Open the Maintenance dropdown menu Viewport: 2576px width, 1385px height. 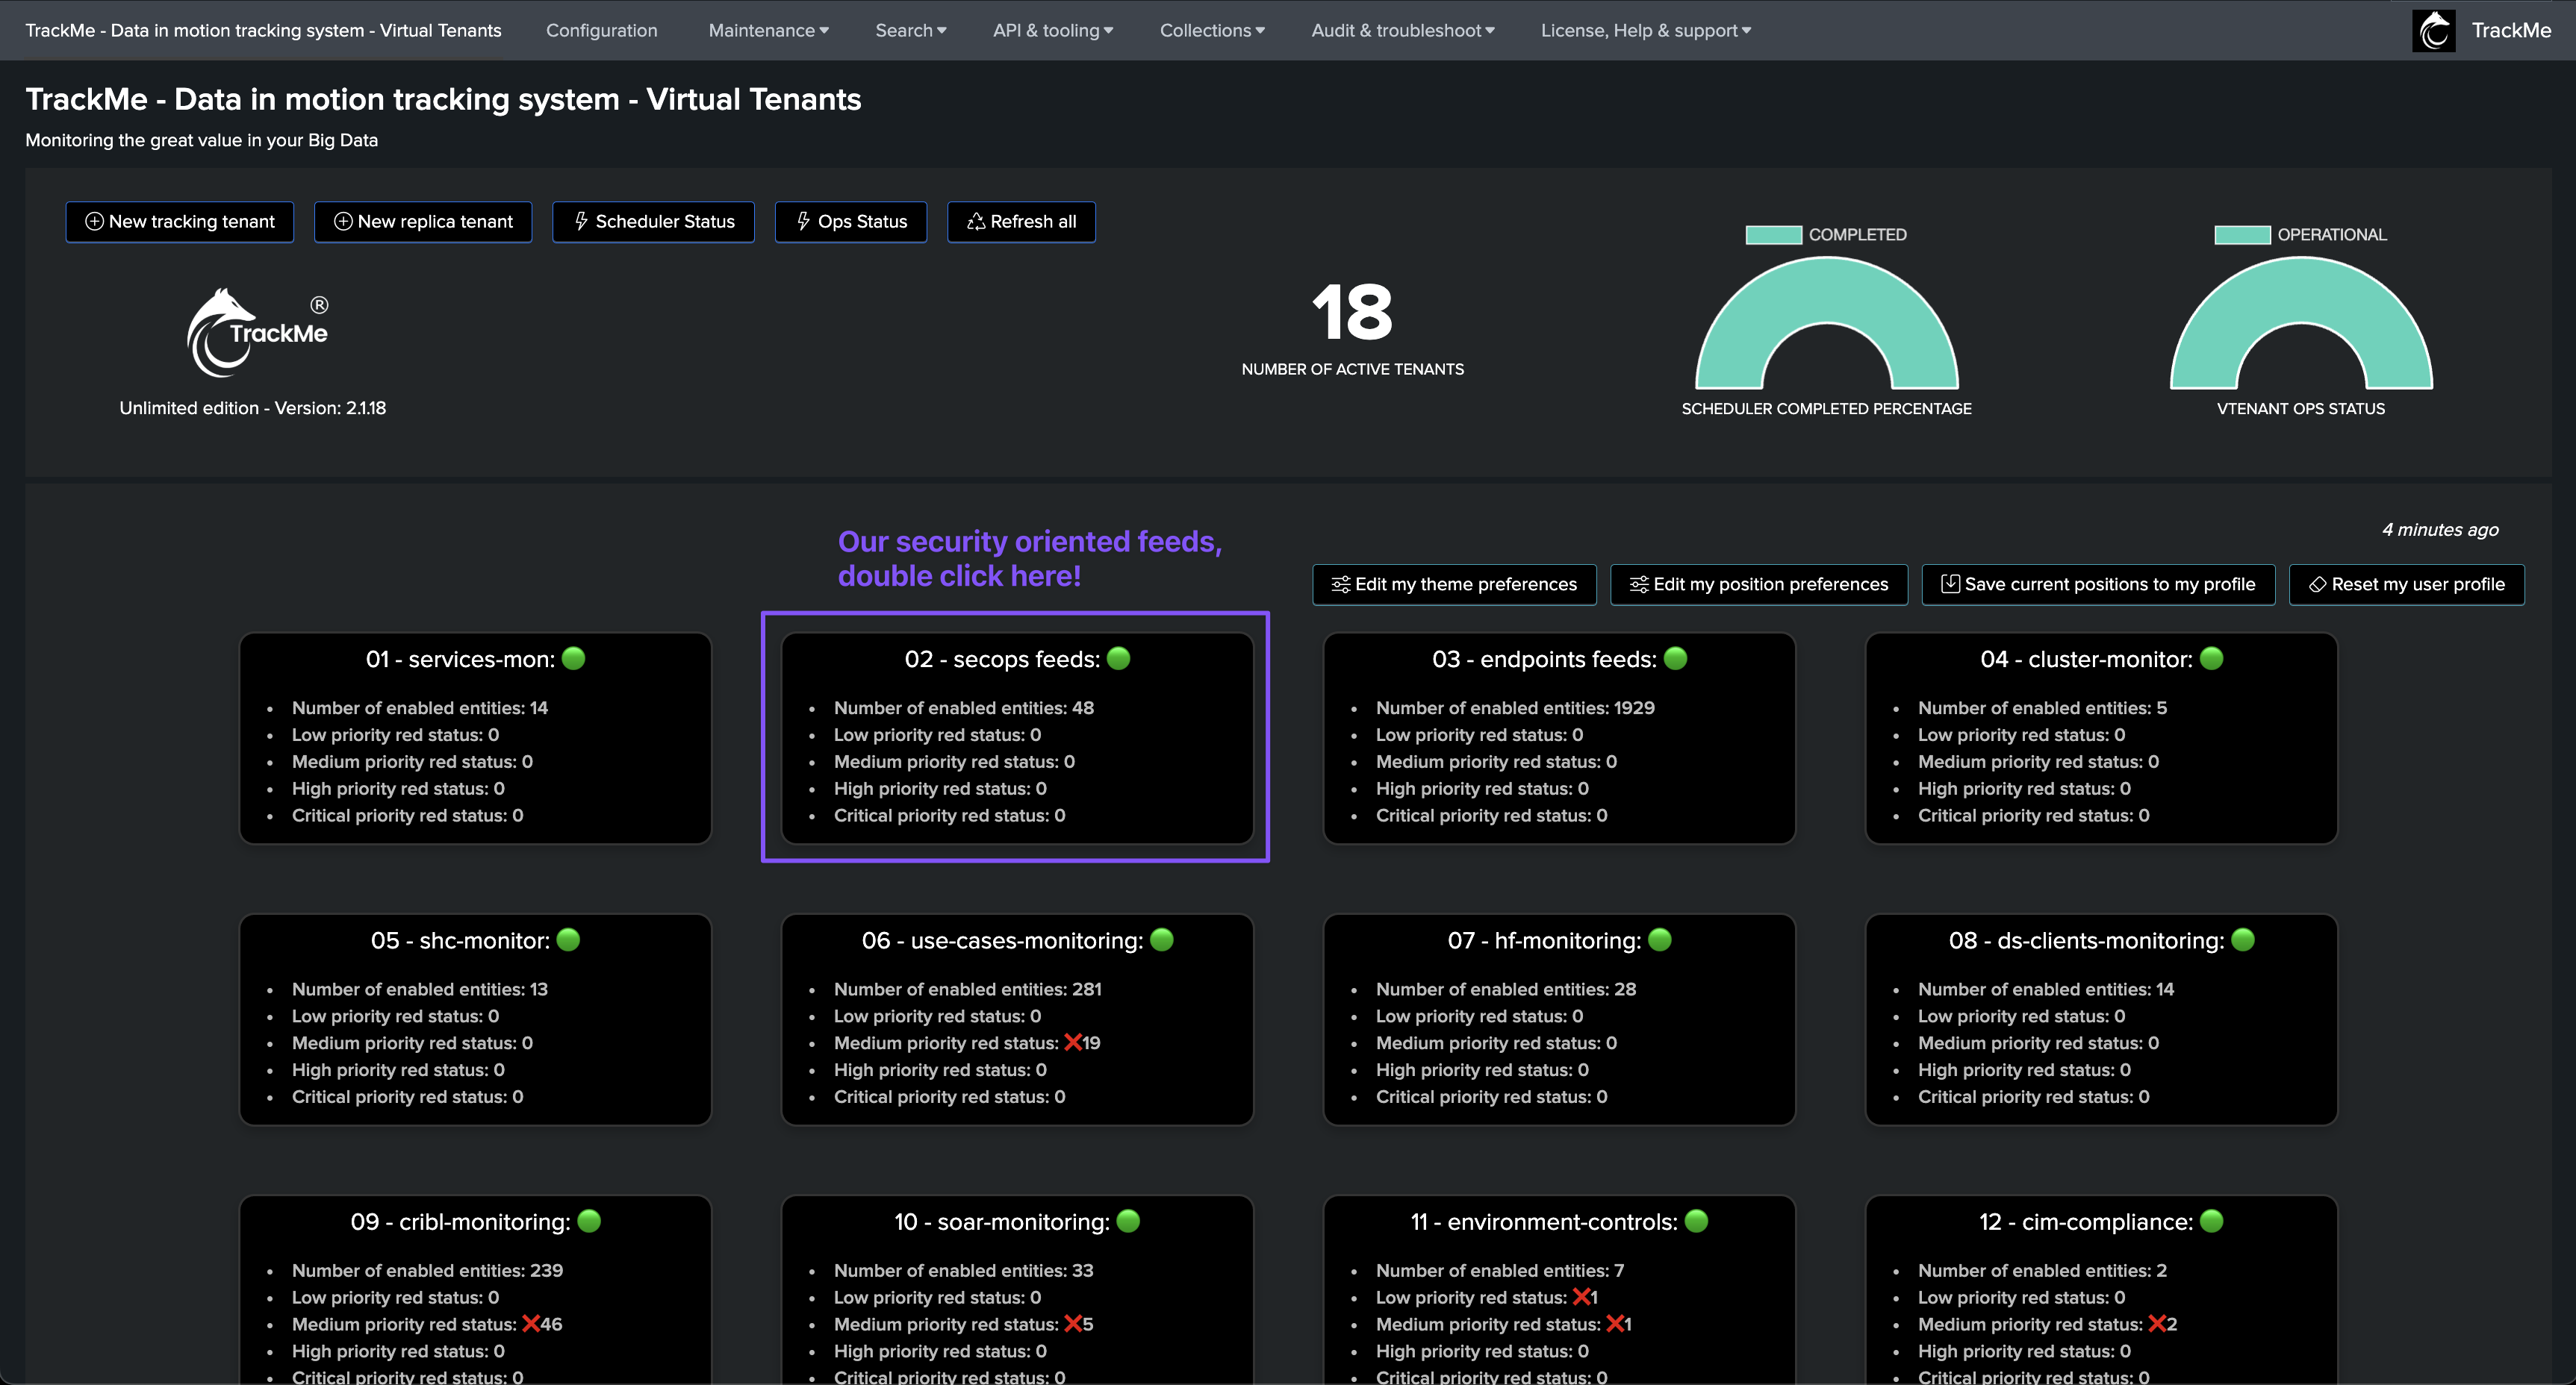click(x=768, y=30)
